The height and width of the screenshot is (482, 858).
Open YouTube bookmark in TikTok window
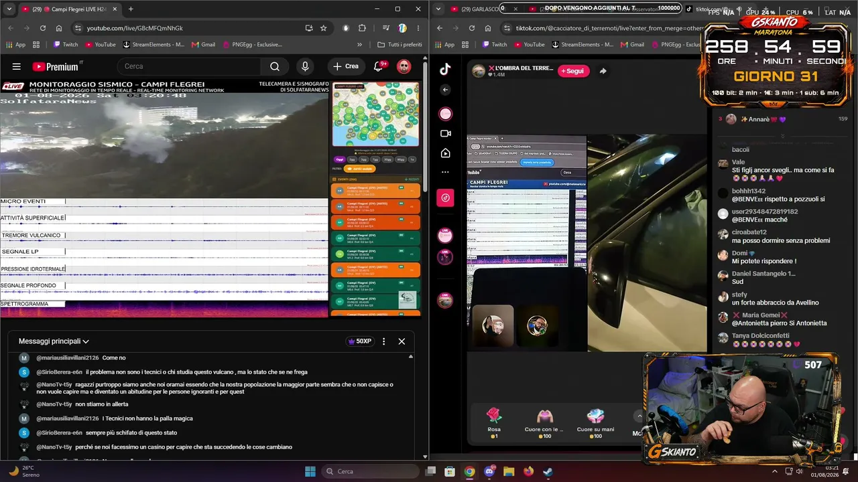[x=528, y=45]
